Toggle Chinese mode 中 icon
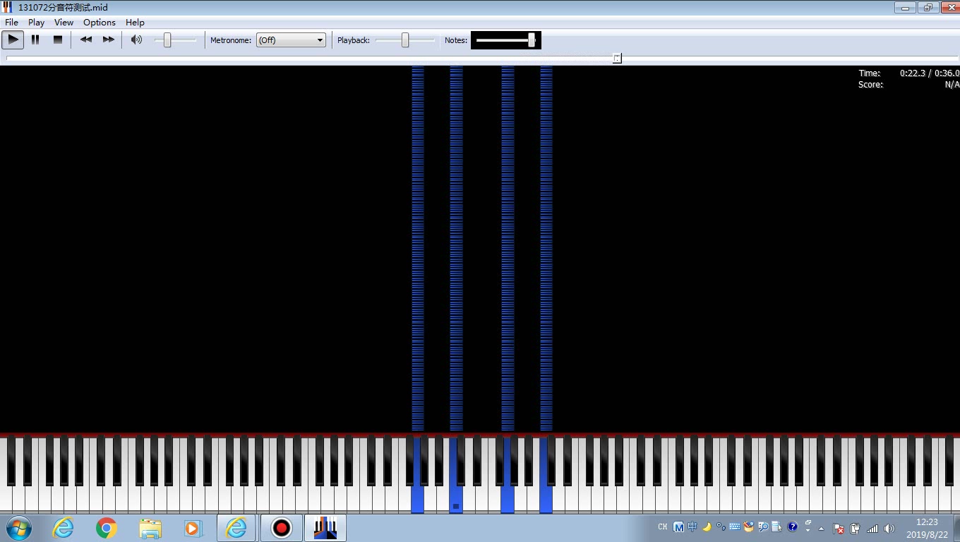Image resolution: width=960 pixels, height=542 pixels. click(x=692, y=527)
